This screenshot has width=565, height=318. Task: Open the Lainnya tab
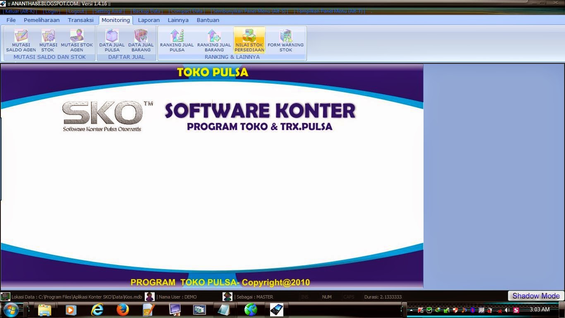coord(178,20)
